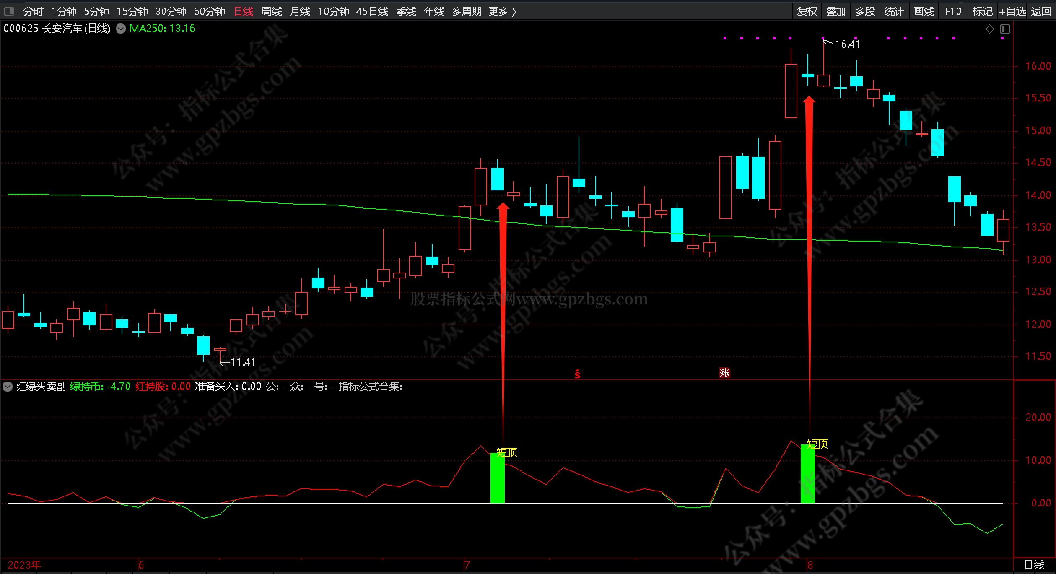Click the MA250: 13.16 indicator label
The image size is (1056, 574).
(x=162, y=29)
